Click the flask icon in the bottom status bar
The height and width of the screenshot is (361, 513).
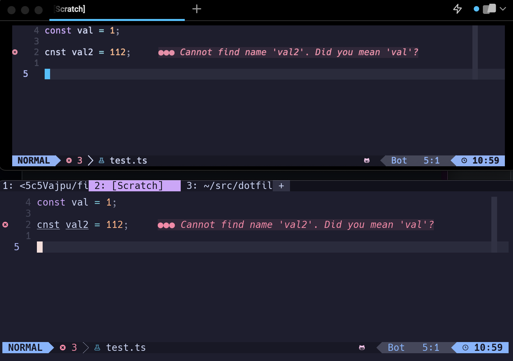(97, 347)
